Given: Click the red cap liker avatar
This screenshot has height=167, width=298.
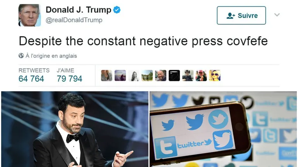Looking at the screenshot, I should point(201,75).
